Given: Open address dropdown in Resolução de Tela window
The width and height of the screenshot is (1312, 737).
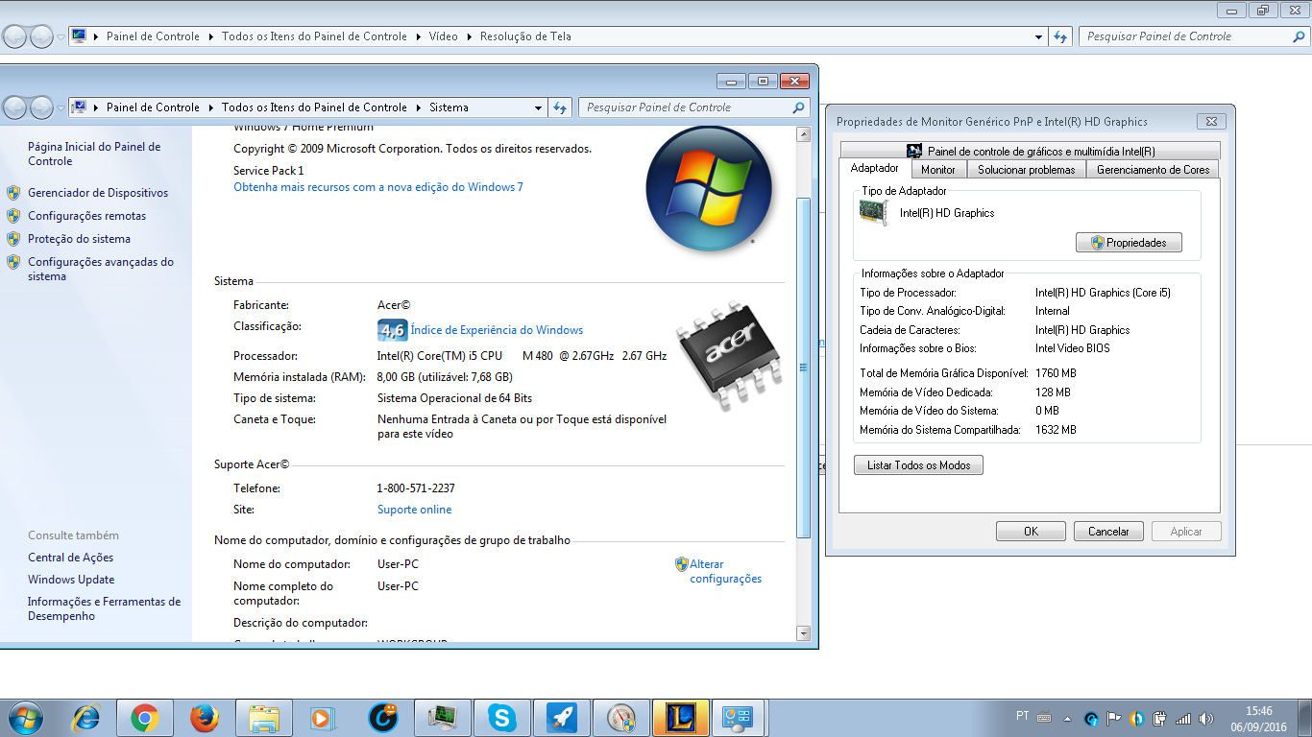Looking at the screenshot, I should coord(1039,36).
